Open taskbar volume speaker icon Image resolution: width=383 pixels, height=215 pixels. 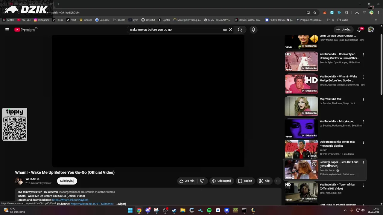tap(363, 210)
